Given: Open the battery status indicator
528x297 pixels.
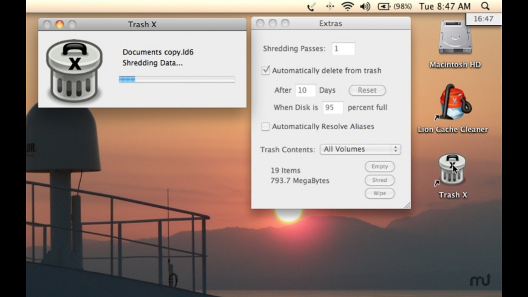Looking at the screenshot, I should click(x=394, y=6).
